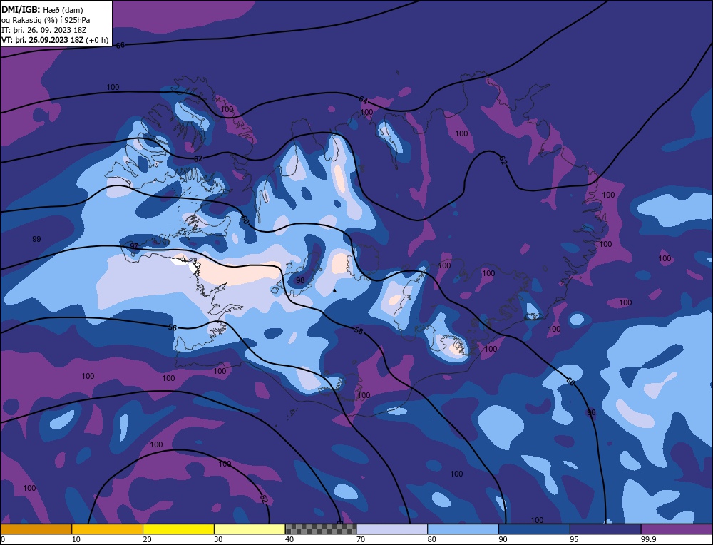Click the pale yellow 30–40 legend swatch
Screen dimensions: 713x545
click(x=250, y=529)
